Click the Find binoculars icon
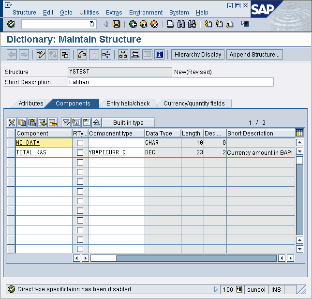The width and height of the screenshot is (312, 299). point(181,24)
